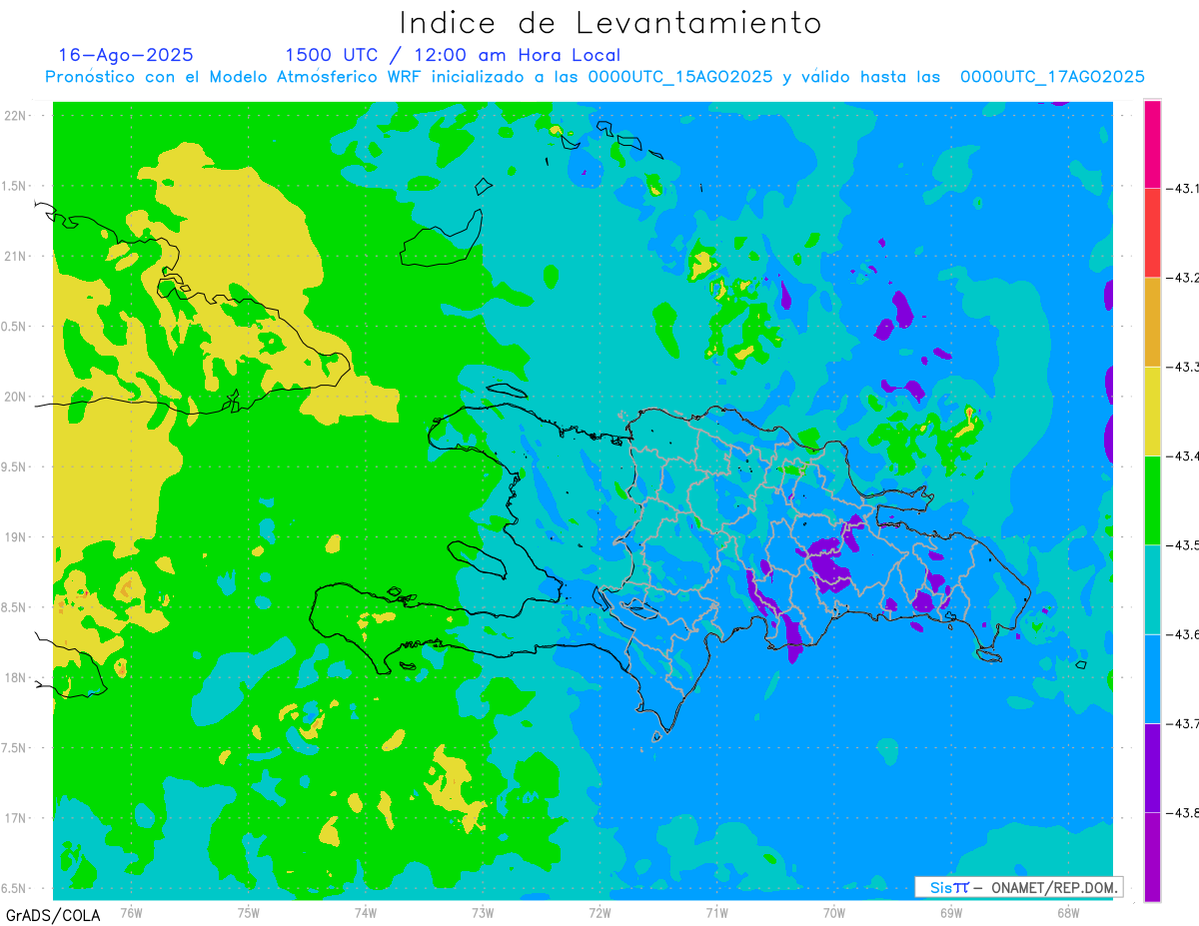
Task: Click the '20N' latitude label
Action: pyautogui.click(x=16, y=397)
